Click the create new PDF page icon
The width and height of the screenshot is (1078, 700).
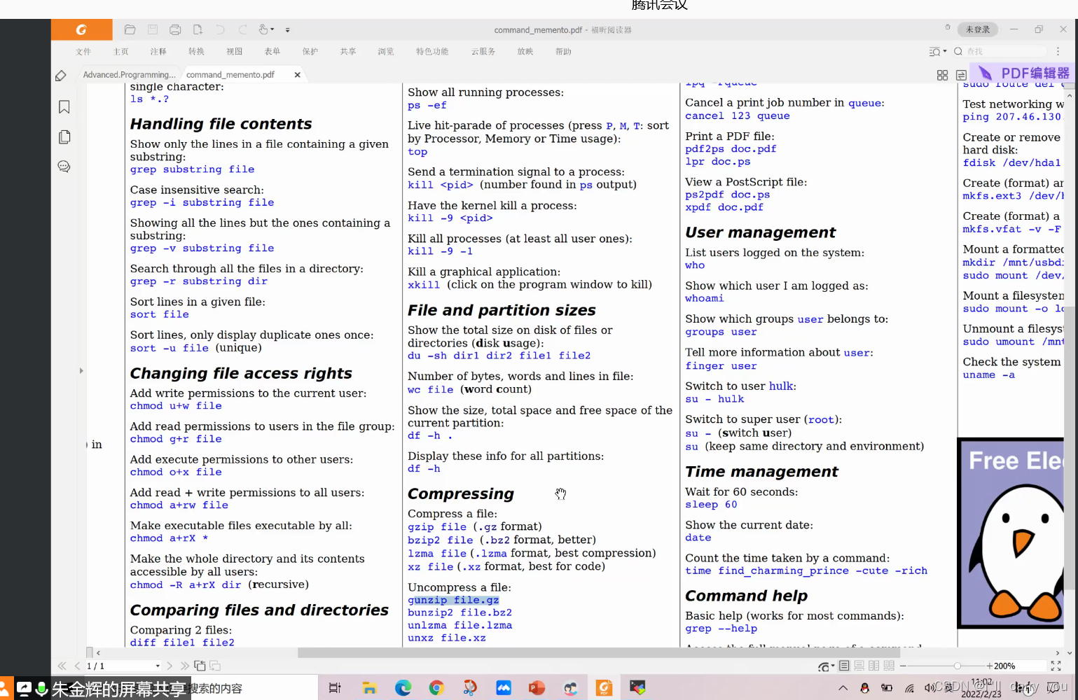pyautogui.click(x=198, y=29)
